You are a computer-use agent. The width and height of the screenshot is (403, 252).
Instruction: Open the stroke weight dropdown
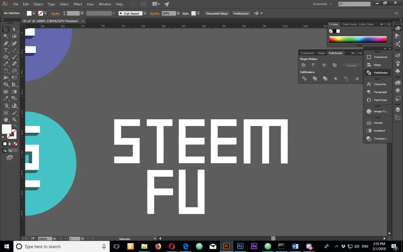pyautogui.click(x=82, y=14)
